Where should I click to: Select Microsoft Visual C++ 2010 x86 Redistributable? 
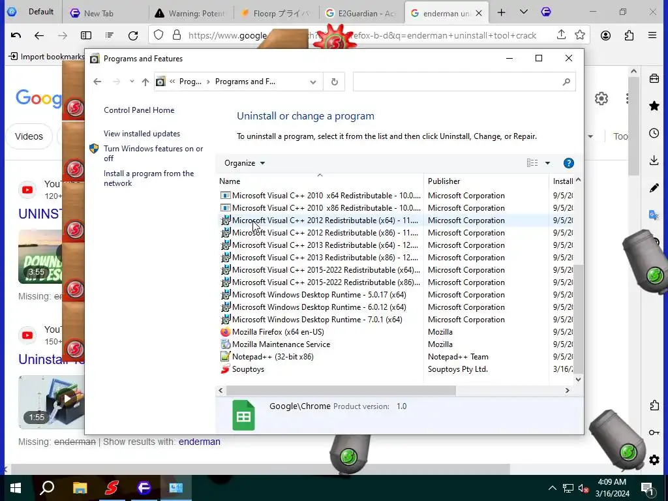click(x=326, y=208)
